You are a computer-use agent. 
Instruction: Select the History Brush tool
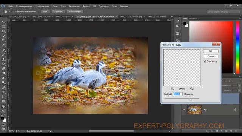point(3,64)
